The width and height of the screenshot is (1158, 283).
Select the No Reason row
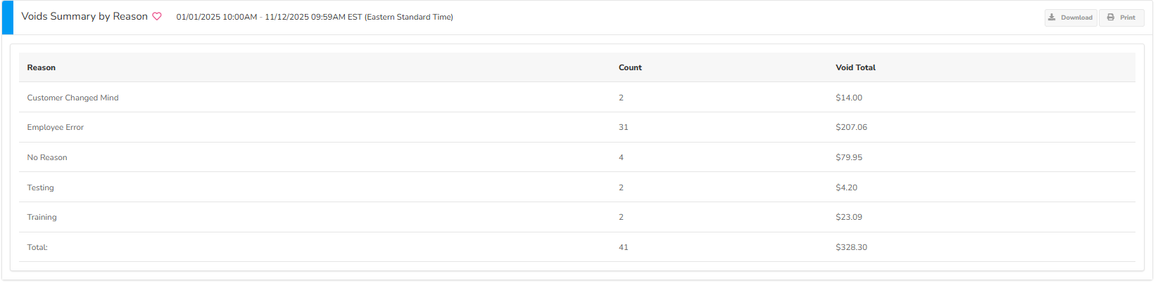click(47, 157)
